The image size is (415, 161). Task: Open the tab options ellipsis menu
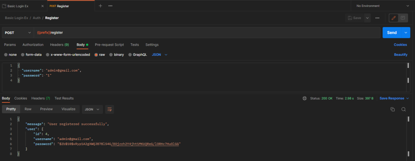click(x=110, y=6)
